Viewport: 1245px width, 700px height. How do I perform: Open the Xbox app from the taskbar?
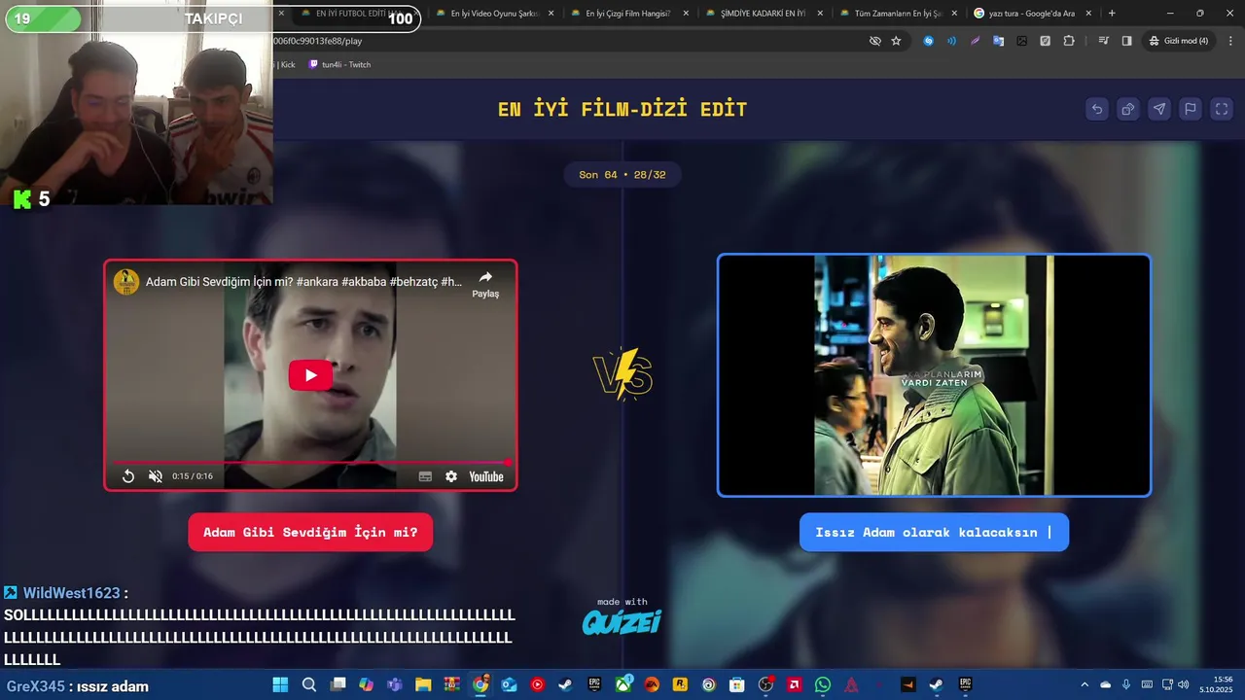point(623,684)
